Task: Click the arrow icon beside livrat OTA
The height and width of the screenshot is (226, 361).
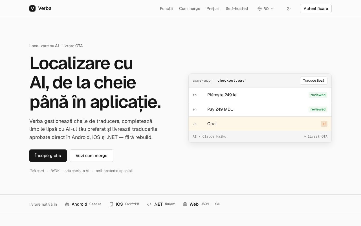Action: tap(305, 136)
